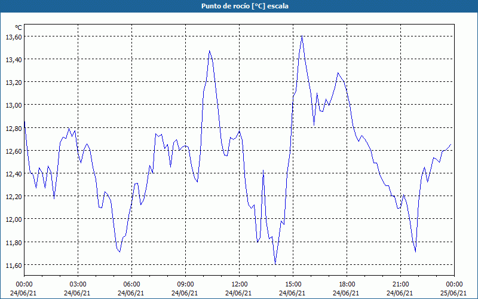Click the °C unit label on the axis
This screenshot has height=299, width=478.
pyautogui.click(x=19, y=28)
